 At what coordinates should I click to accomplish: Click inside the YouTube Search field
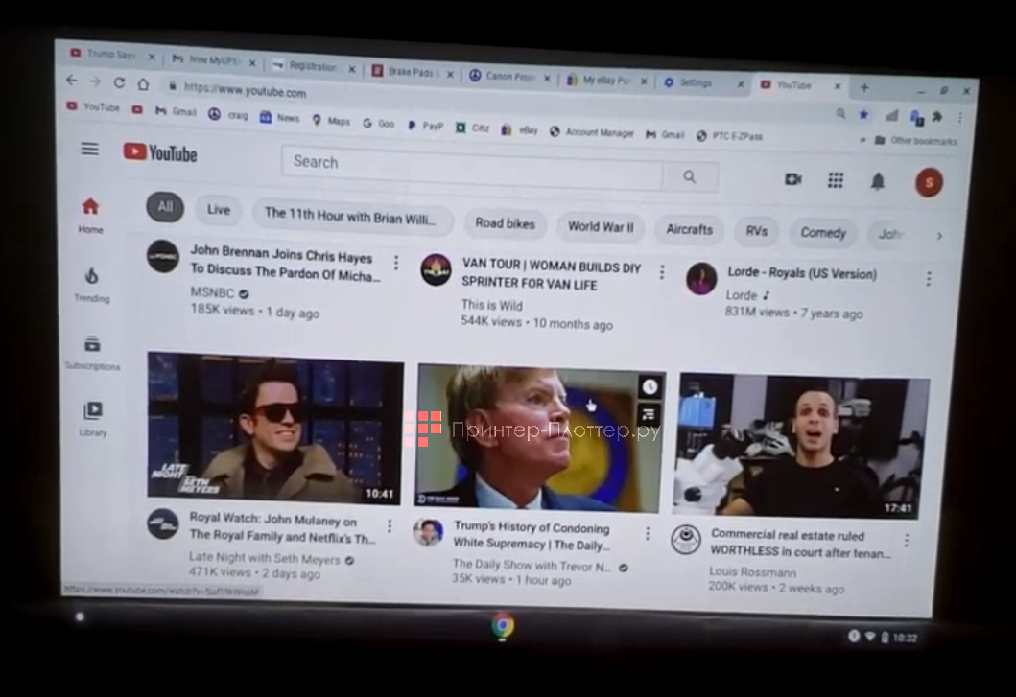(470, 168)
